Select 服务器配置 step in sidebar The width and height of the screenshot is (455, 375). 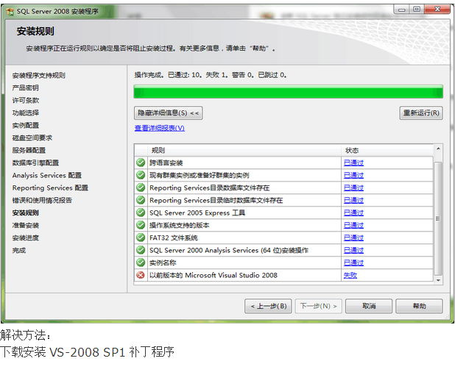click(x=29, y=150)
